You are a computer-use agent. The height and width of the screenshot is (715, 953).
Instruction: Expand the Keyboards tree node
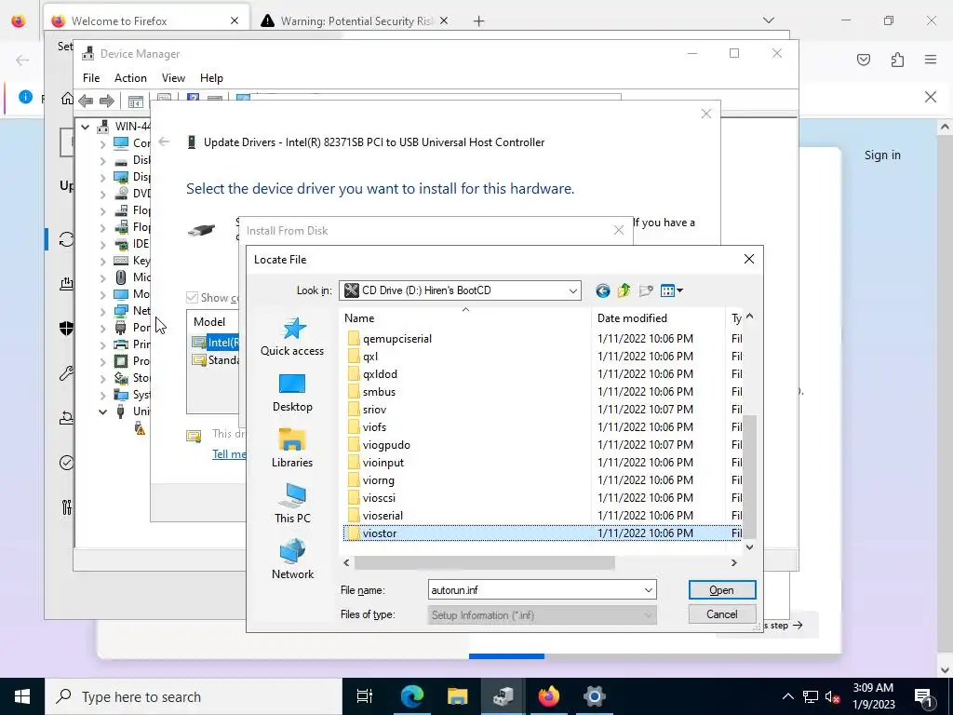click(x=102, y=262)
